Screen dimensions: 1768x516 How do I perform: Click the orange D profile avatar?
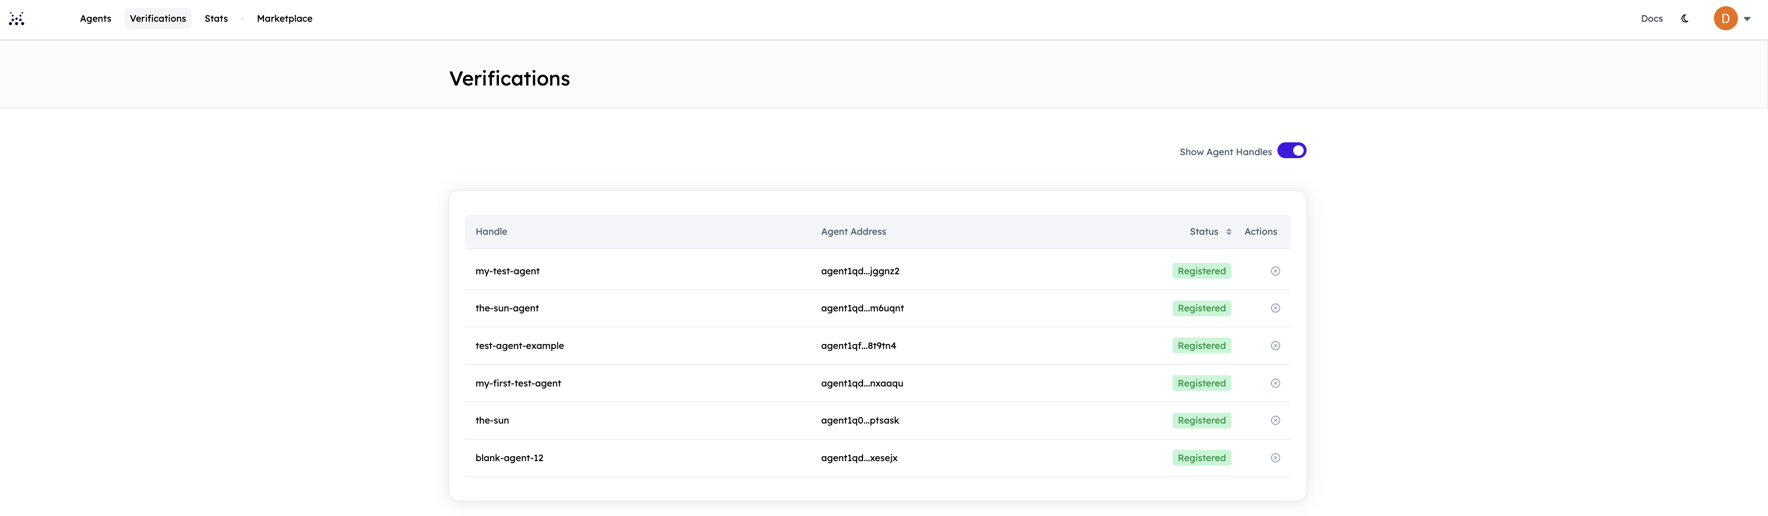tap(1725, 18)
